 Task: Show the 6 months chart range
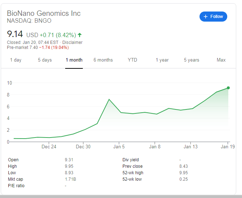(103, 60)
